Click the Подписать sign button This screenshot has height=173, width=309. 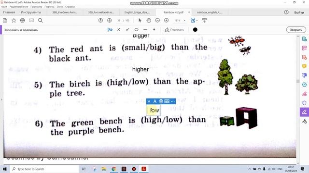tap(174, 30)
